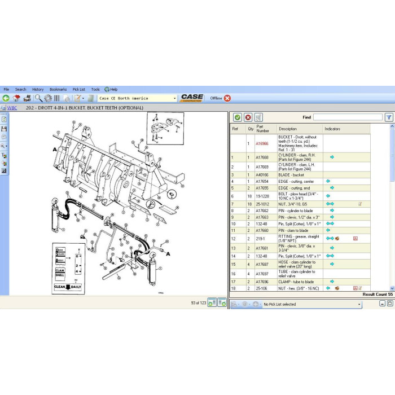The image size is (395, 395).
Task: Open the Search menu
Action: pyautogui.click(x=20, y=89)
